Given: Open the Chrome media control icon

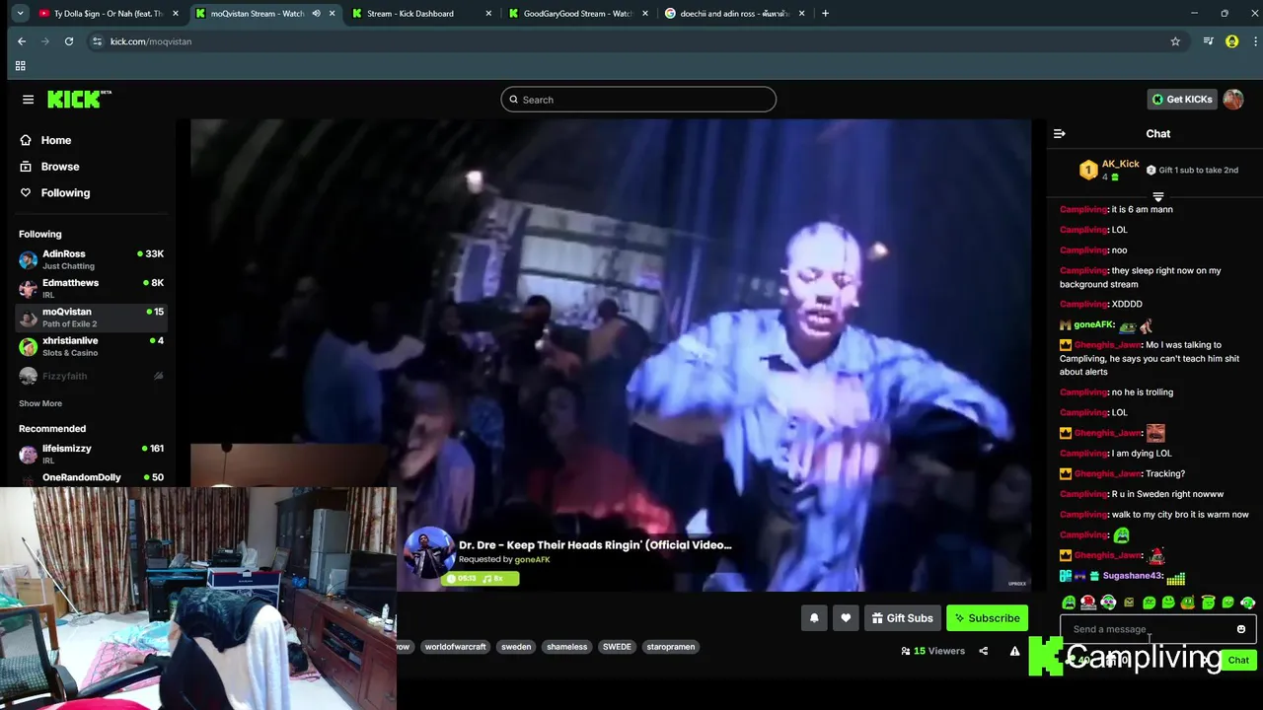Looking at the screenshot, I should click(1208, 41).
